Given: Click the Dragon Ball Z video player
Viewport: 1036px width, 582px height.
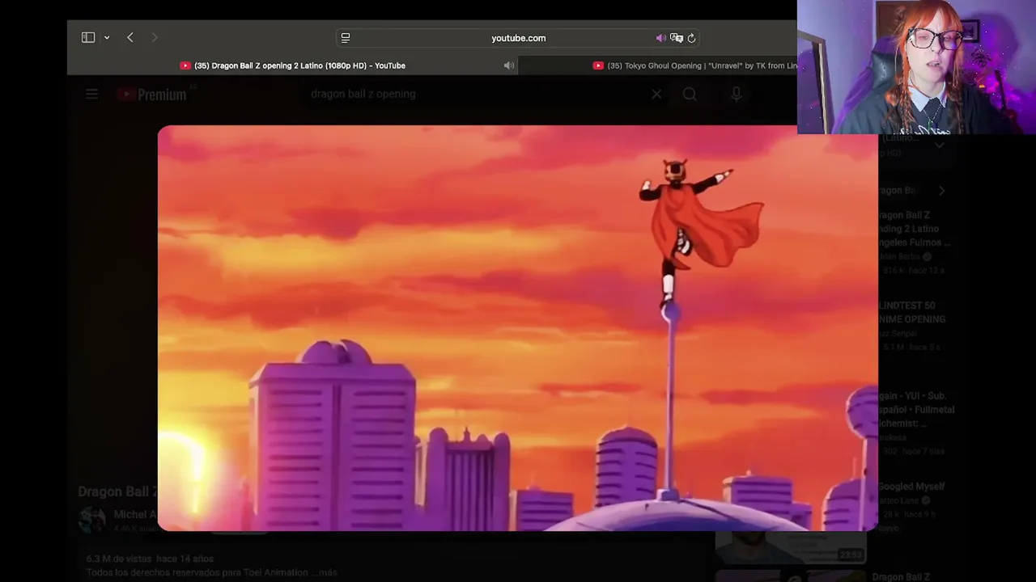Looking at the screenshot, I should point(518,328).
